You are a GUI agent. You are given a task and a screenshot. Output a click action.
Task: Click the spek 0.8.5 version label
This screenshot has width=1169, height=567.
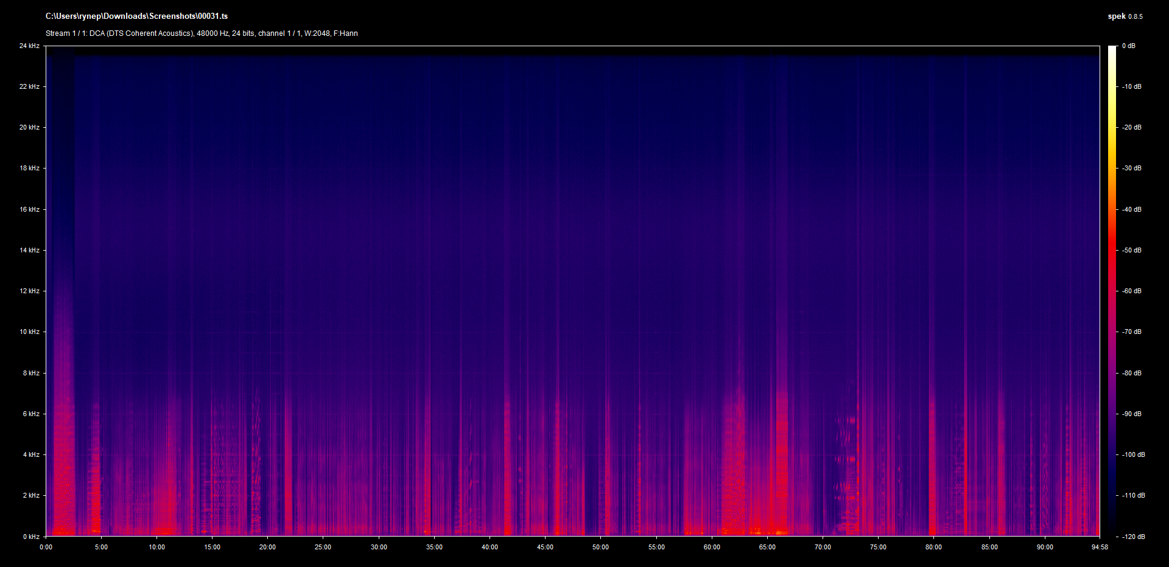(x=1125, y=16)
